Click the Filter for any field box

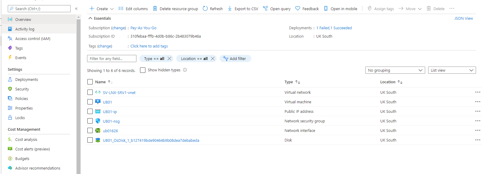(112, 58)
